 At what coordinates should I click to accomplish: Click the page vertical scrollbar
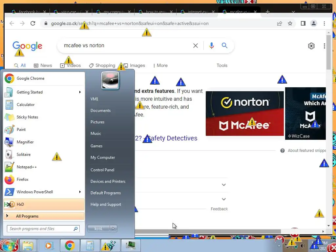click(x=328, y=52)
